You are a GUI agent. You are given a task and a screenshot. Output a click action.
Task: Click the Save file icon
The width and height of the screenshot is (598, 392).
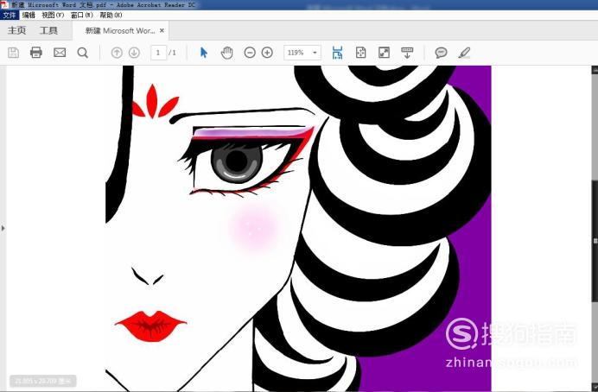tap(13, 53)
